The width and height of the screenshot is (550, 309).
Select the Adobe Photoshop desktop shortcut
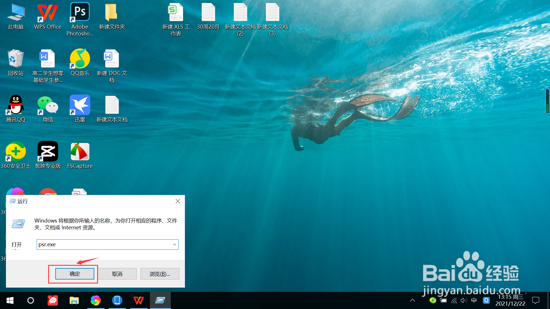click(x=80, y=19)
